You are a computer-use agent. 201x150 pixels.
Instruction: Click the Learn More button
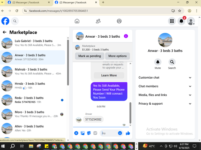109,75
